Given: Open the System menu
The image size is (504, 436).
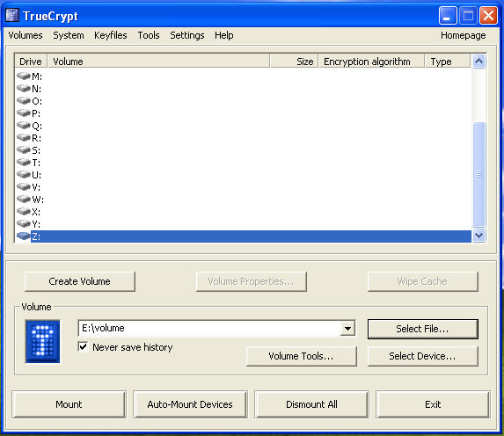Looking at the screenshot, I should [x=69, y=35].
